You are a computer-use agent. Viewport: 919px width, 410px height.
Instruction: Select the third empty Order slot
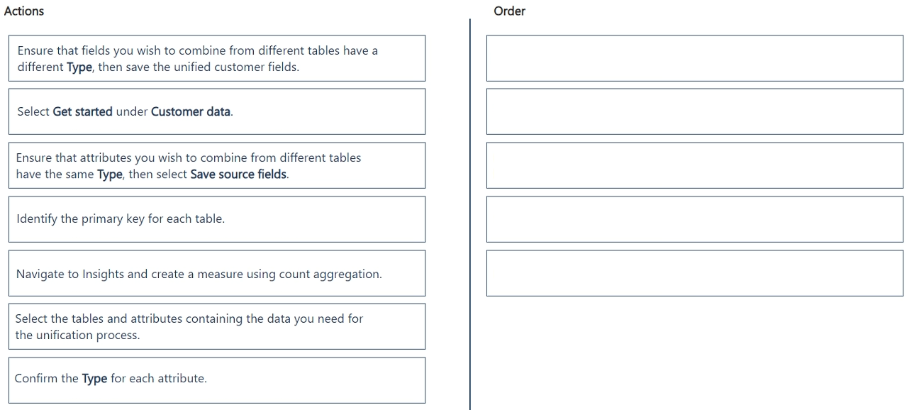tap(695, 165)
